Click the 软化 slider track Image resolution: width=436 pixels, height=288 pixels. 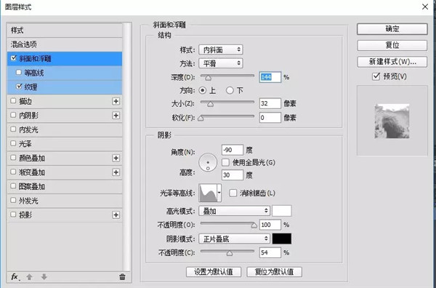(x=227, y=116)
